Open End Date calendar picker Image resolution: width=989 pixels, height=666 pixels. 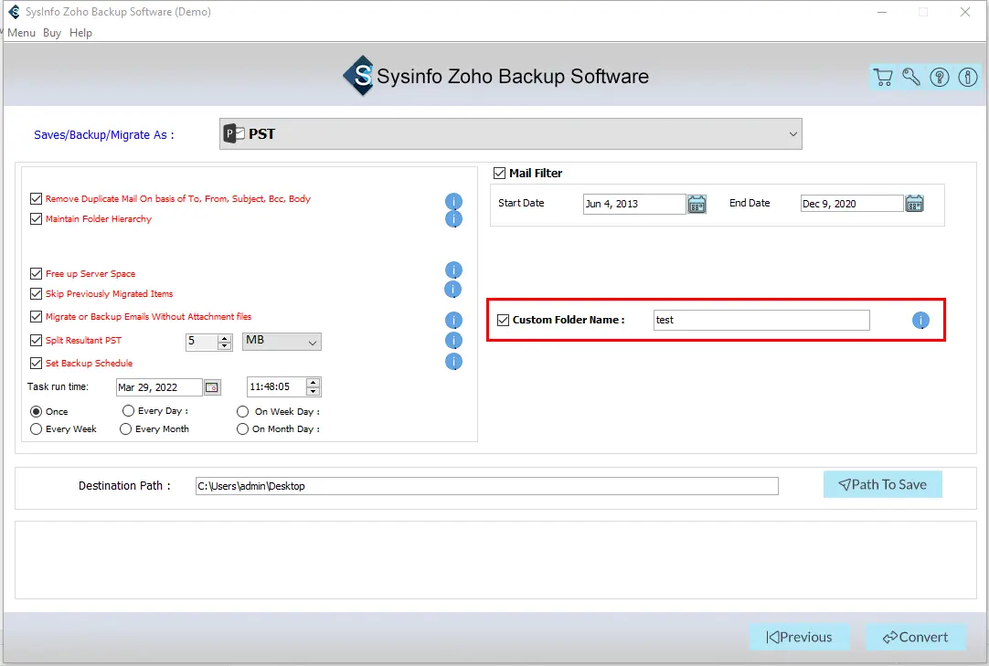pyautogui.click(x=914, y=204)
